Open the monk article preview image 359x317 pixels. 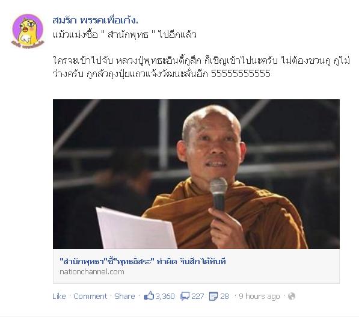pyautogui.click(x=196, y=174)
